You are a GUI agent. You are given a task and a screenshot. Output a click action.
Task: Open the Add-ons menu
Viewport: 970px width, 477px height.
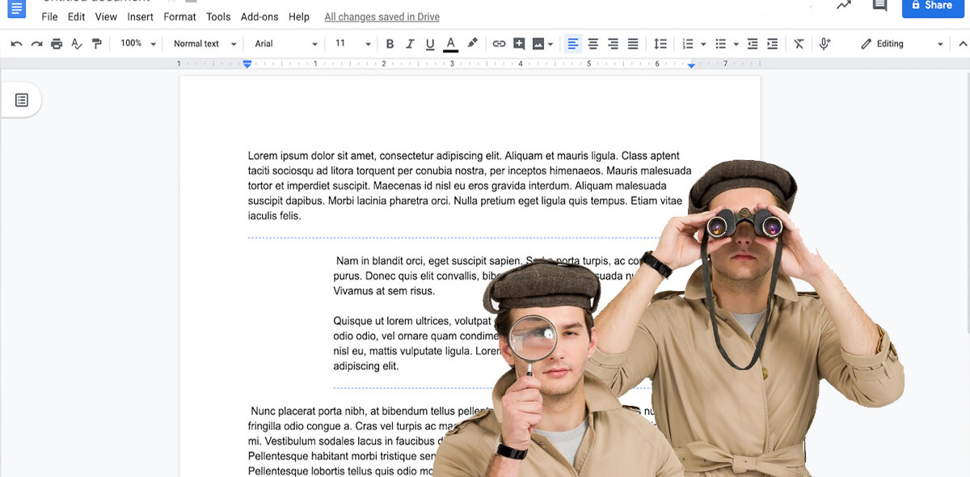pos(259,17)
